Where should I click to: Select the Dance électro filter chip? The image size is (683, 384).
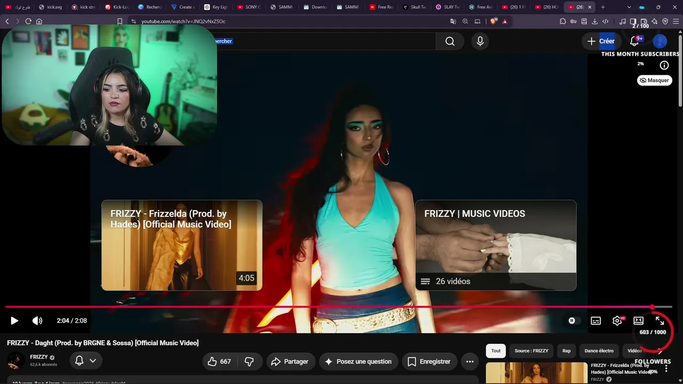pos(599,350)
